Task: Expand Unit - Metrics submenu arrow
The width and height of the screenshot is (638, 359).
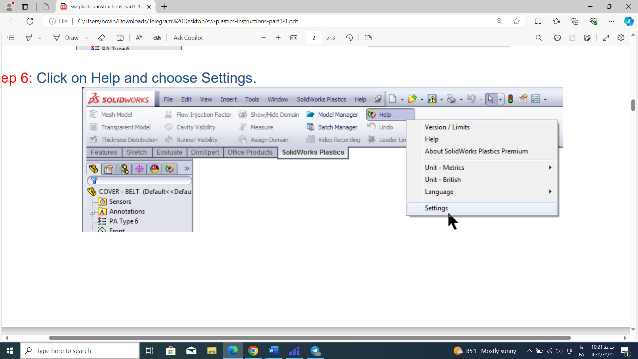Action: click(550, 168)
